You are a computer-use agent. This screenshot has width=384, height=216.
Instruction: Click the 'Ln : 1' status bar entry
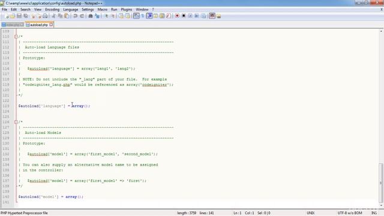238,213
